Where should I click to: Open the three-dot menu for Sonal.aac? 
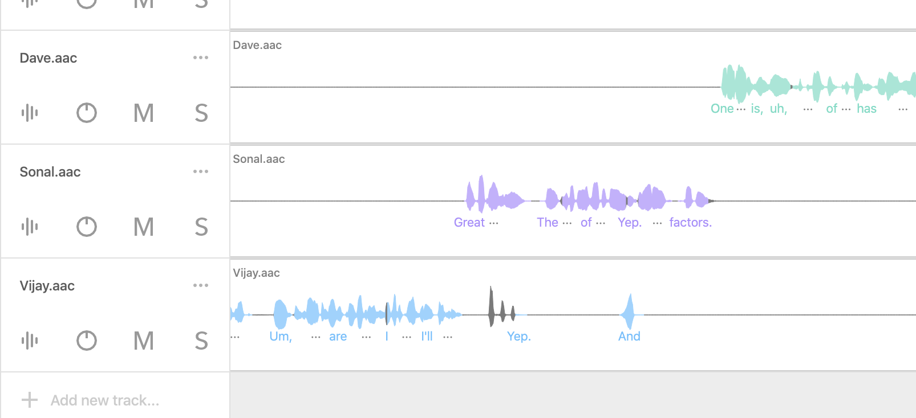click(x=201, y=171)
